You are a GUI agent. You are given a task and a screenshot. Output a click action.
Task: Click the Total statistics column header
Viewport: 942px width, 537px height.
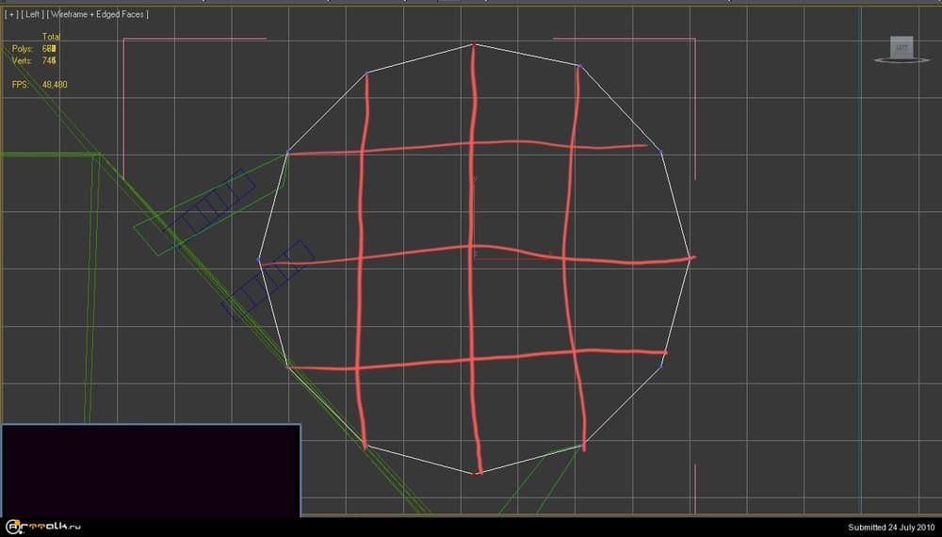pyautogui.click(x=51, y=37)
